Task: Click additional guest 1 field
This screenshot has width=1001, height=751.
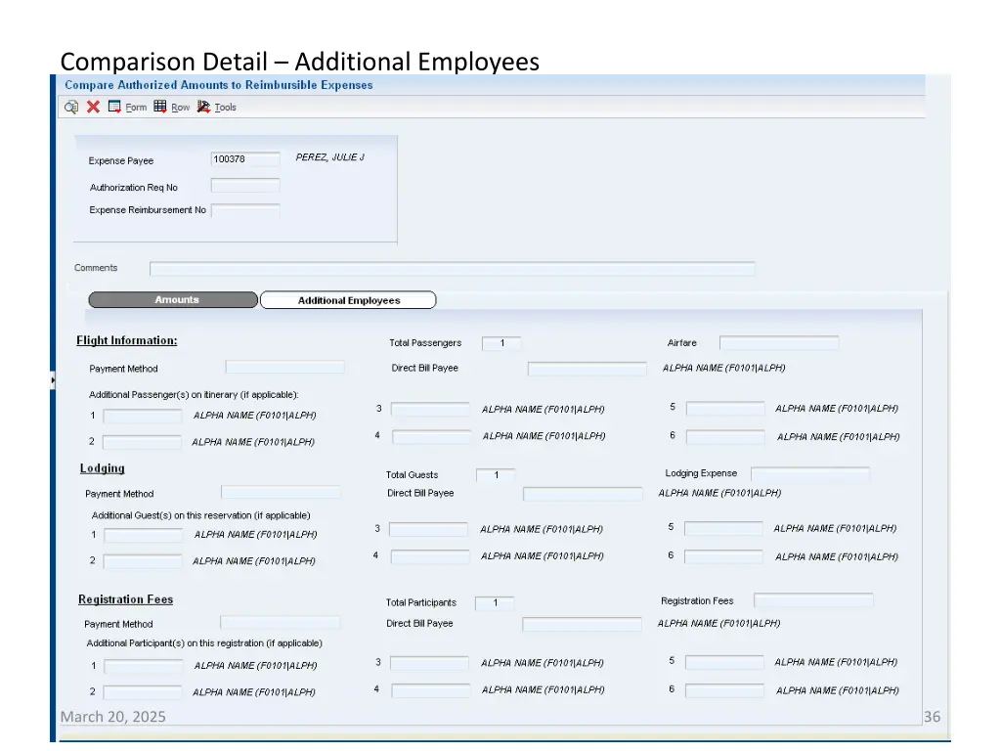Action: coord(143,535)
